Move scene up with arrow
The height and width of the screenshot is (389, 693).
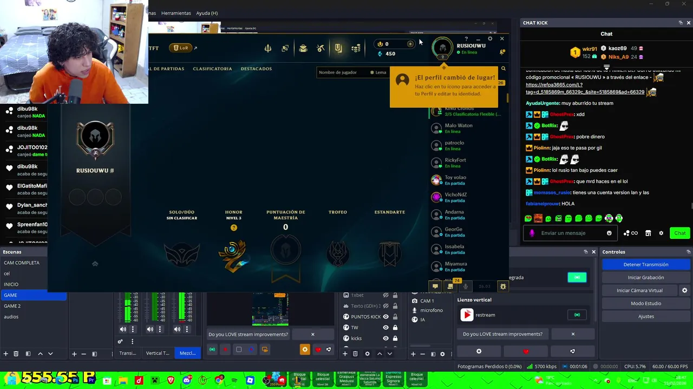coord(40,353)
